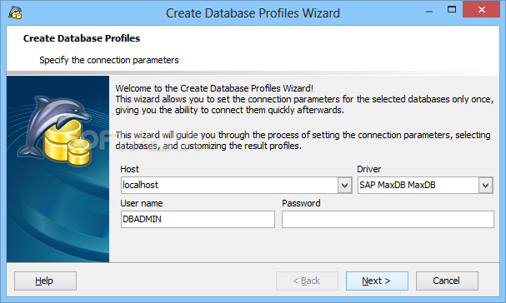Expand the Driver dropdown arrow
This screenshot has height=303, width=506.
(486, 186)
